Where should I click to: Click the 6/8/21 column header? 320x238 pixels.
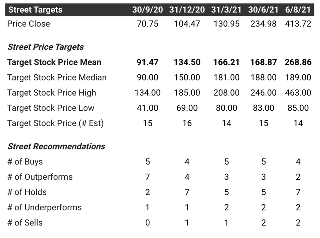click(x=298, y=10)
